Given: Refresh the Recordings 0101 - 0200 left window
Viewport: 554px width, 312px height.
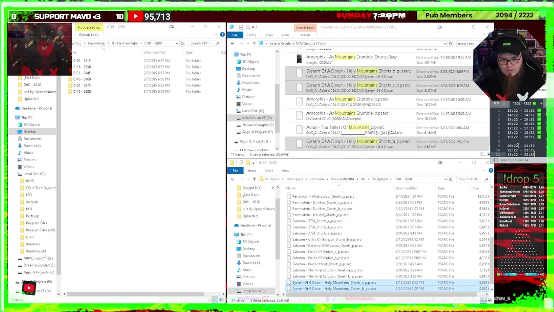Looking at the screenshot, I should tap(182, 43).
